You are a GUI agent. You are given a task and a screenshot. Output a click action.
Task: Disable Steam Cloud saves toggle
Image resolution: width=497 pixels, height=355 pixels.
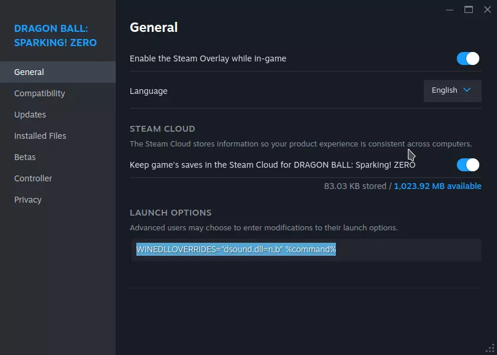pyautogui.click(x=467, y=165)
